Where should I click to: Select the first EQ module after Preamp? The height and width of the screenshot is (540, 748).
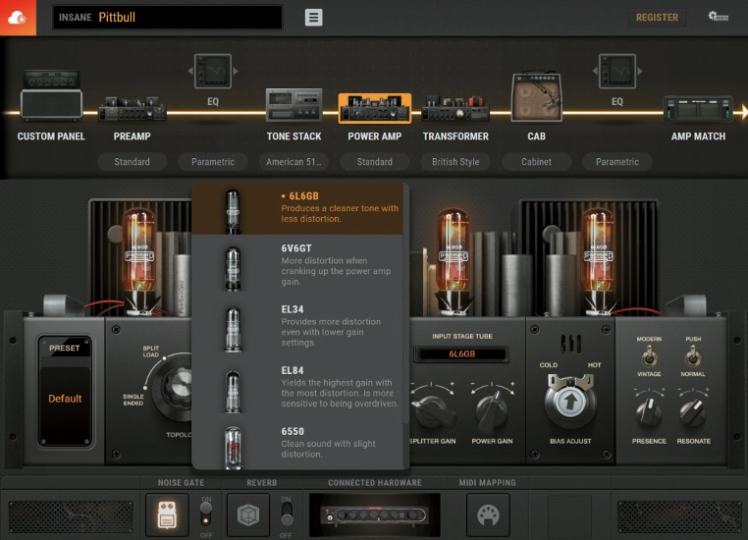[x=213, y=72]
